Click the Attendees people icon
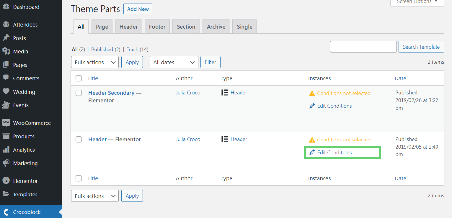 click(6, 25)
